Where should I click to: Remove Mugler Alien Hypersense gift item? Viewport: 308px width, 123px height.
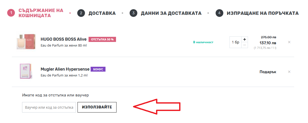[x=289, y=72]
